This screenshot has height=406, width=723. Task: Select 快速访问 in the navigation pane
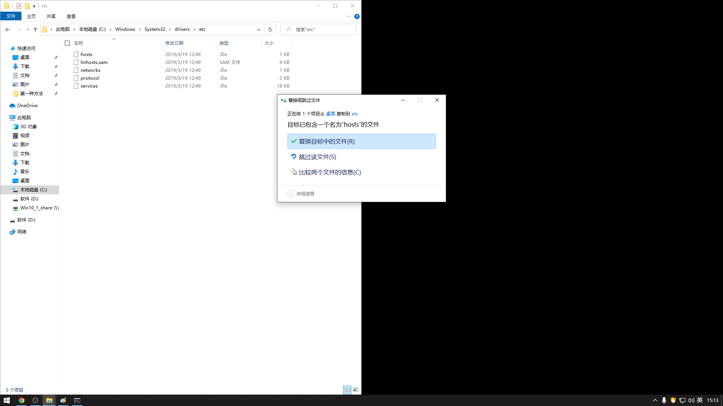26,48
